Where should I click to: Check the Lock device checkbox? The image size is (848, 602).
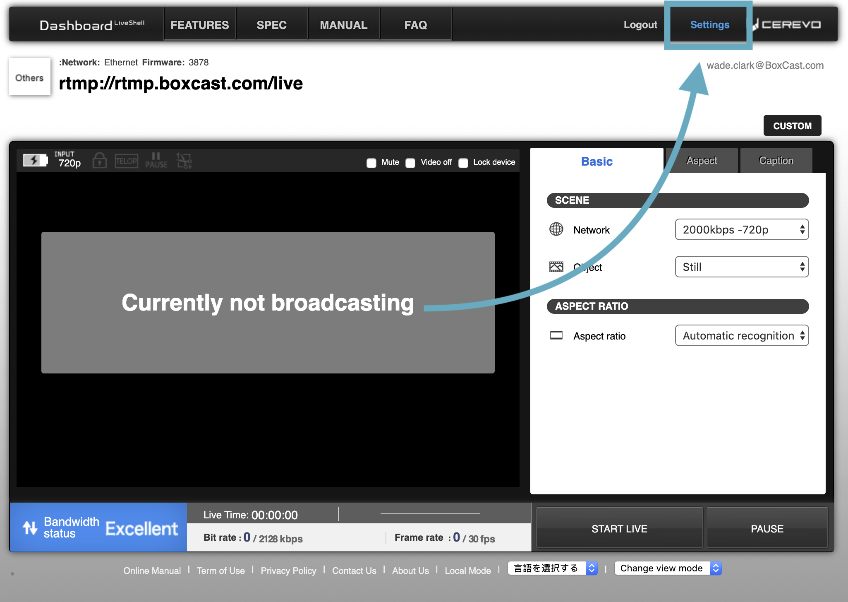[x=463, y=163]
